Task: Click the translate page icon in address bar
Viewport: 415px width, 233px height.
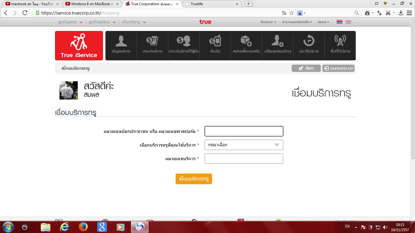Action: [x=284, y=13]
